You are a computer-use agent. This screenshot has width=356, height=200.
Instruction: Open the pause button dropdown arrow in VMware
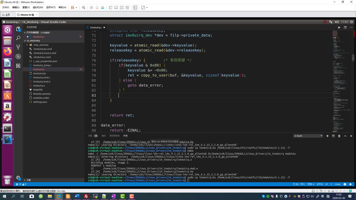coord(76,7)
